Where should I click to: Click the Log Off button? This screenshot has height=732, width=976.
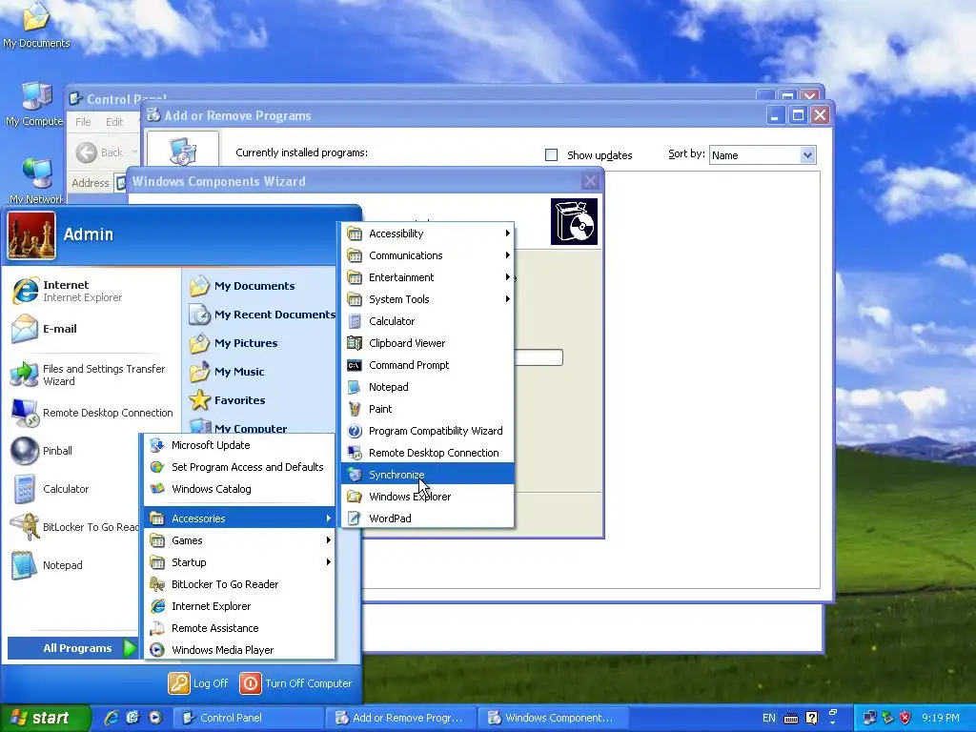[x=198, y=683]
